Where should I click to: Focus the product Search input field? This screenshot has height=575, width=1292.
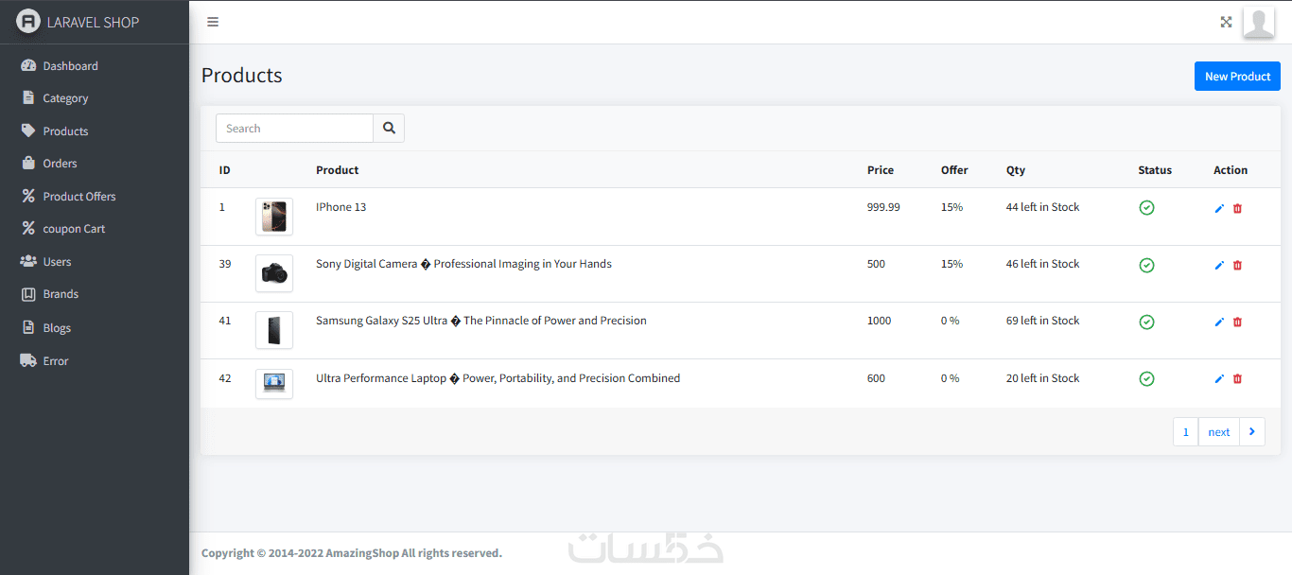click(x=294, y=129)
